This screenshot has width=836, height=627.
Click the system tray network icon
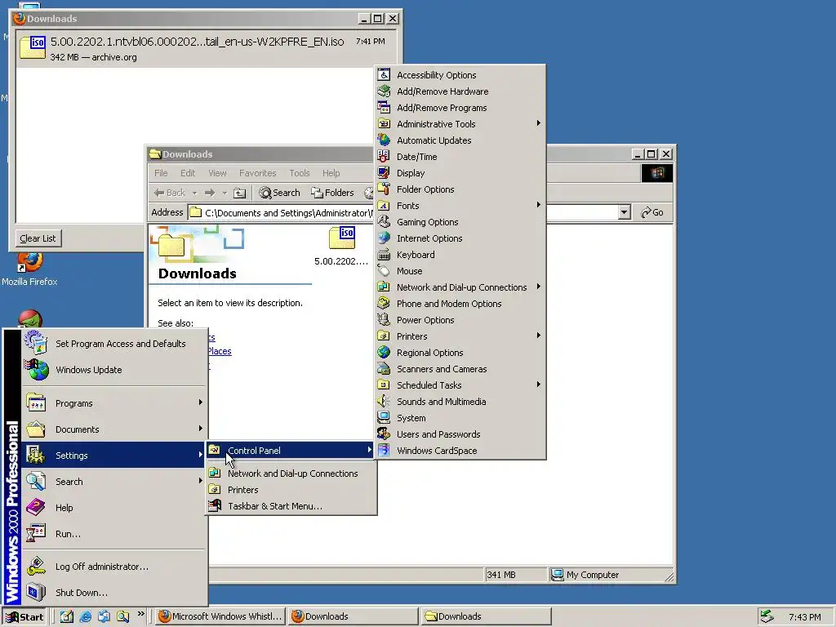pos(767,616)
